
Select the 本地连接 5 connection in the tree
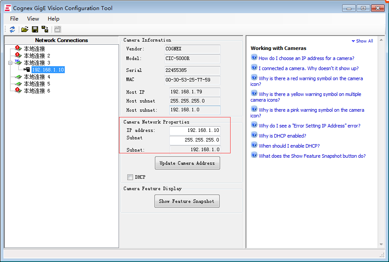37,84
